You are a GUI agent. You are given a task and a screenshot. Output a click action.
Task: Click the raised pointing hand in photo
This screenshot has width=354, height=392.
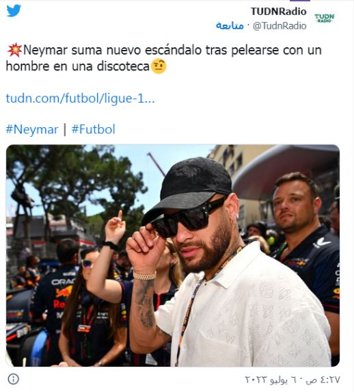tap(115, 227)
